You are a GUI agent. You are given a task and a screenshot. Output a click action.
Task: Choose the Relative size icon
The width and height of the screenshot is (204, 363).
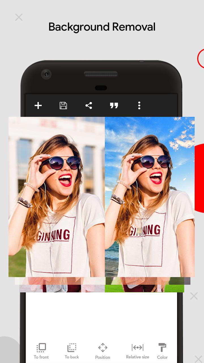[x=137, y=347]
